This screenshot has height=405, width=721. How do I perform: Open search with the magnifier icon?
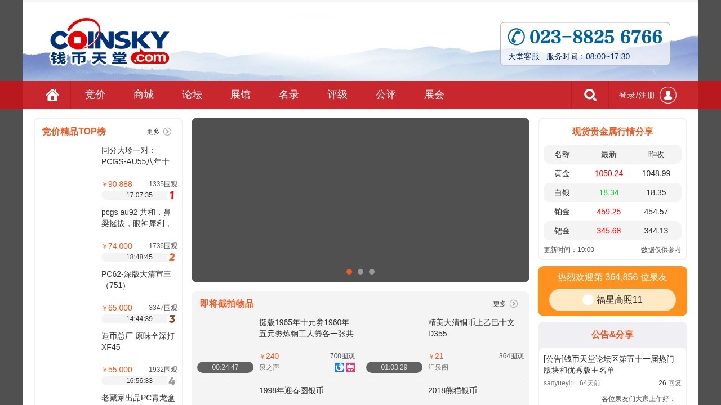[590, 95]
